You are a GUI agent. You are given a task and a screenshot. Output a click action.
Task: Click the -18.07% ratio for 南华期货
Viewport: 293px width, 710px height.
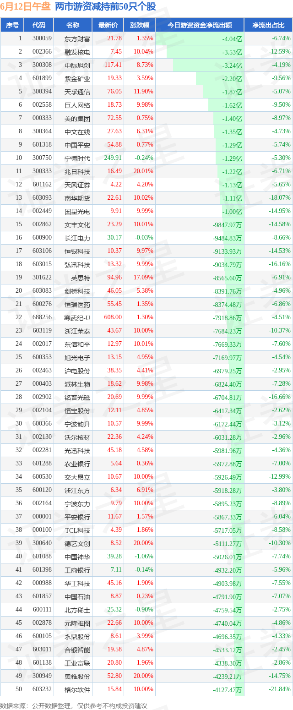click(x=280, y=198)
